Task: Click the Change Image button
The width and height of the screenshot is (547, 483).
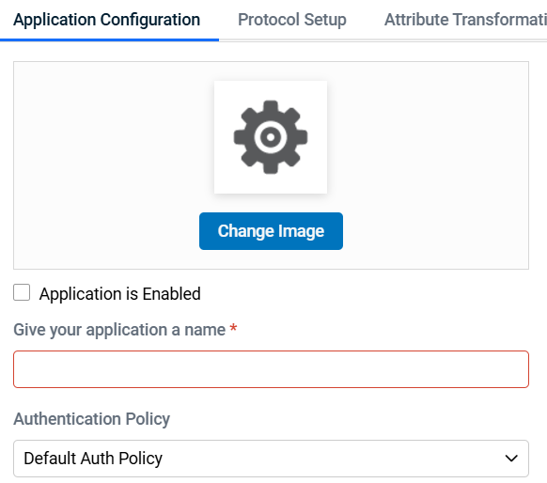Action: tap(271, 231)
